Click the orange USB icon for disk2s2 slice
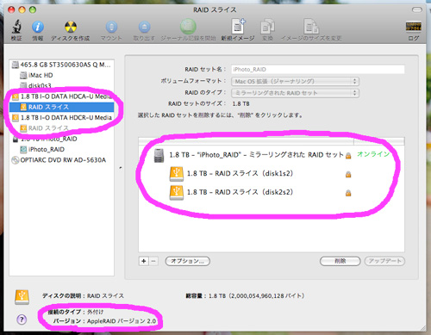 coord(177,193)
